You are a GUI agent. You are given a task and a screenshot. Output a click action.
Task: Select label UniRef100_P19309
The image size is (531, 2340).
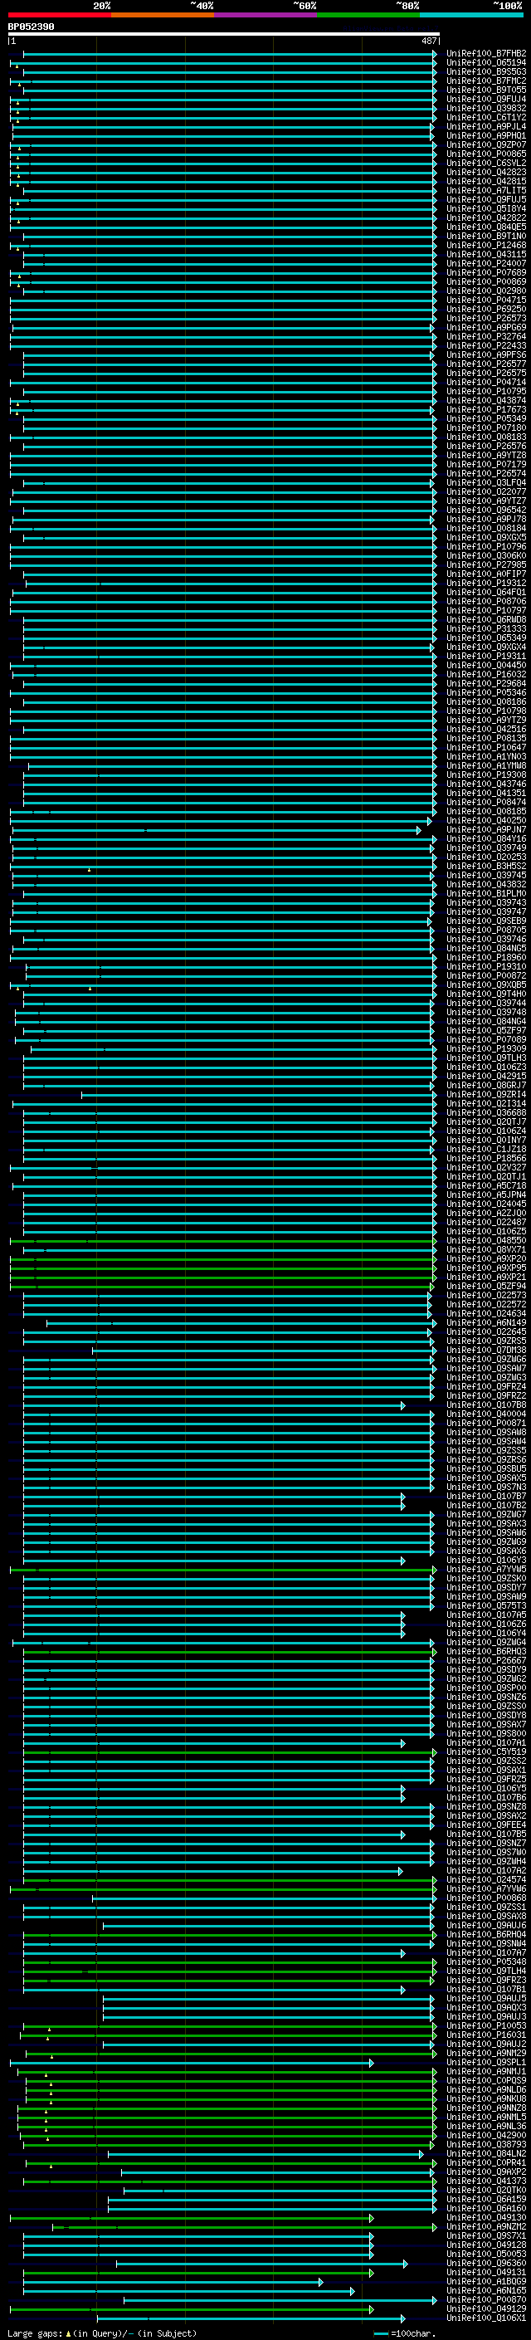click(x=486, y=1049)
